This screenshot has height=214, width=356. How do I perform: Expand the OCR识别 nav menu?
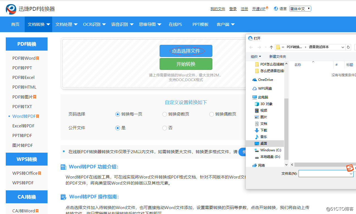(94, 24)
